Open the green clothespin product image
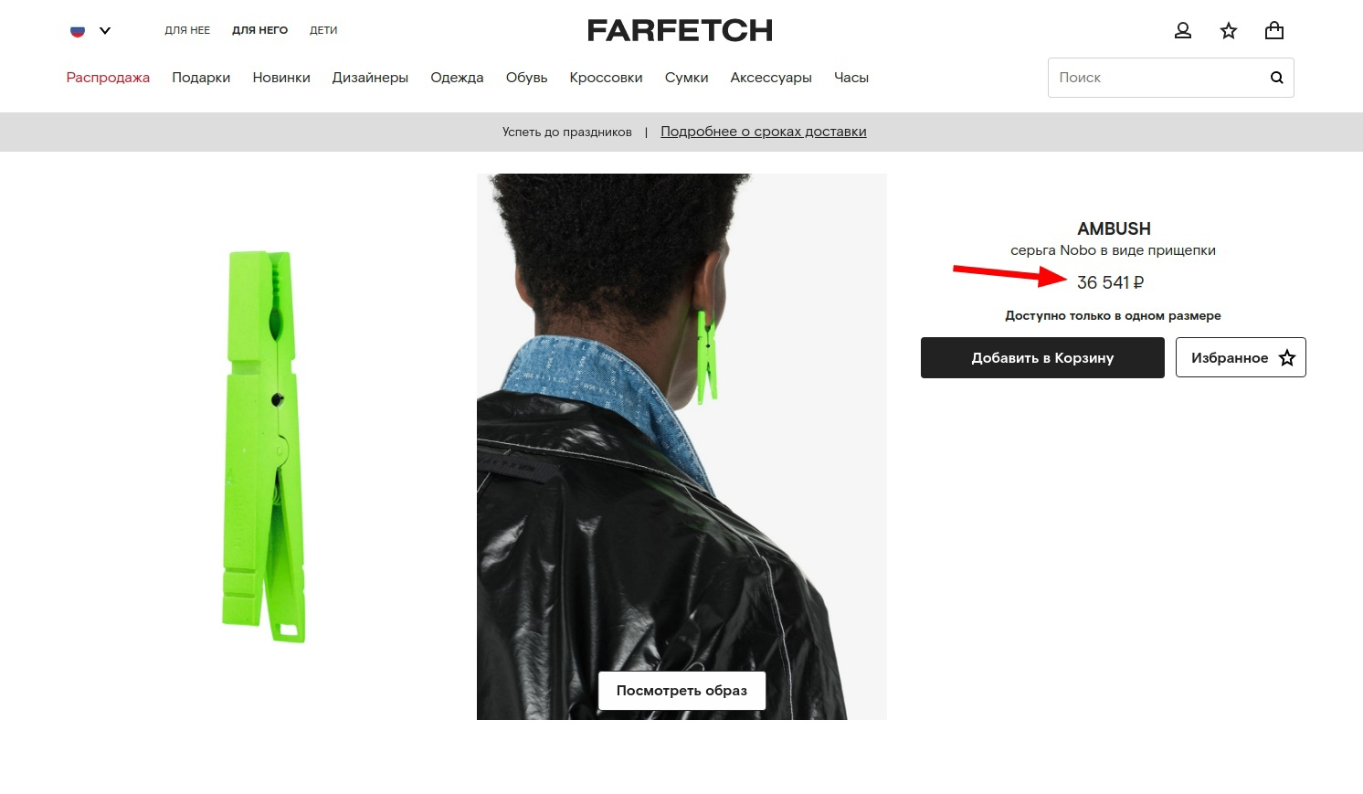Image resolution: width=1363 pixels, height=794 pixels. [264, 446]
